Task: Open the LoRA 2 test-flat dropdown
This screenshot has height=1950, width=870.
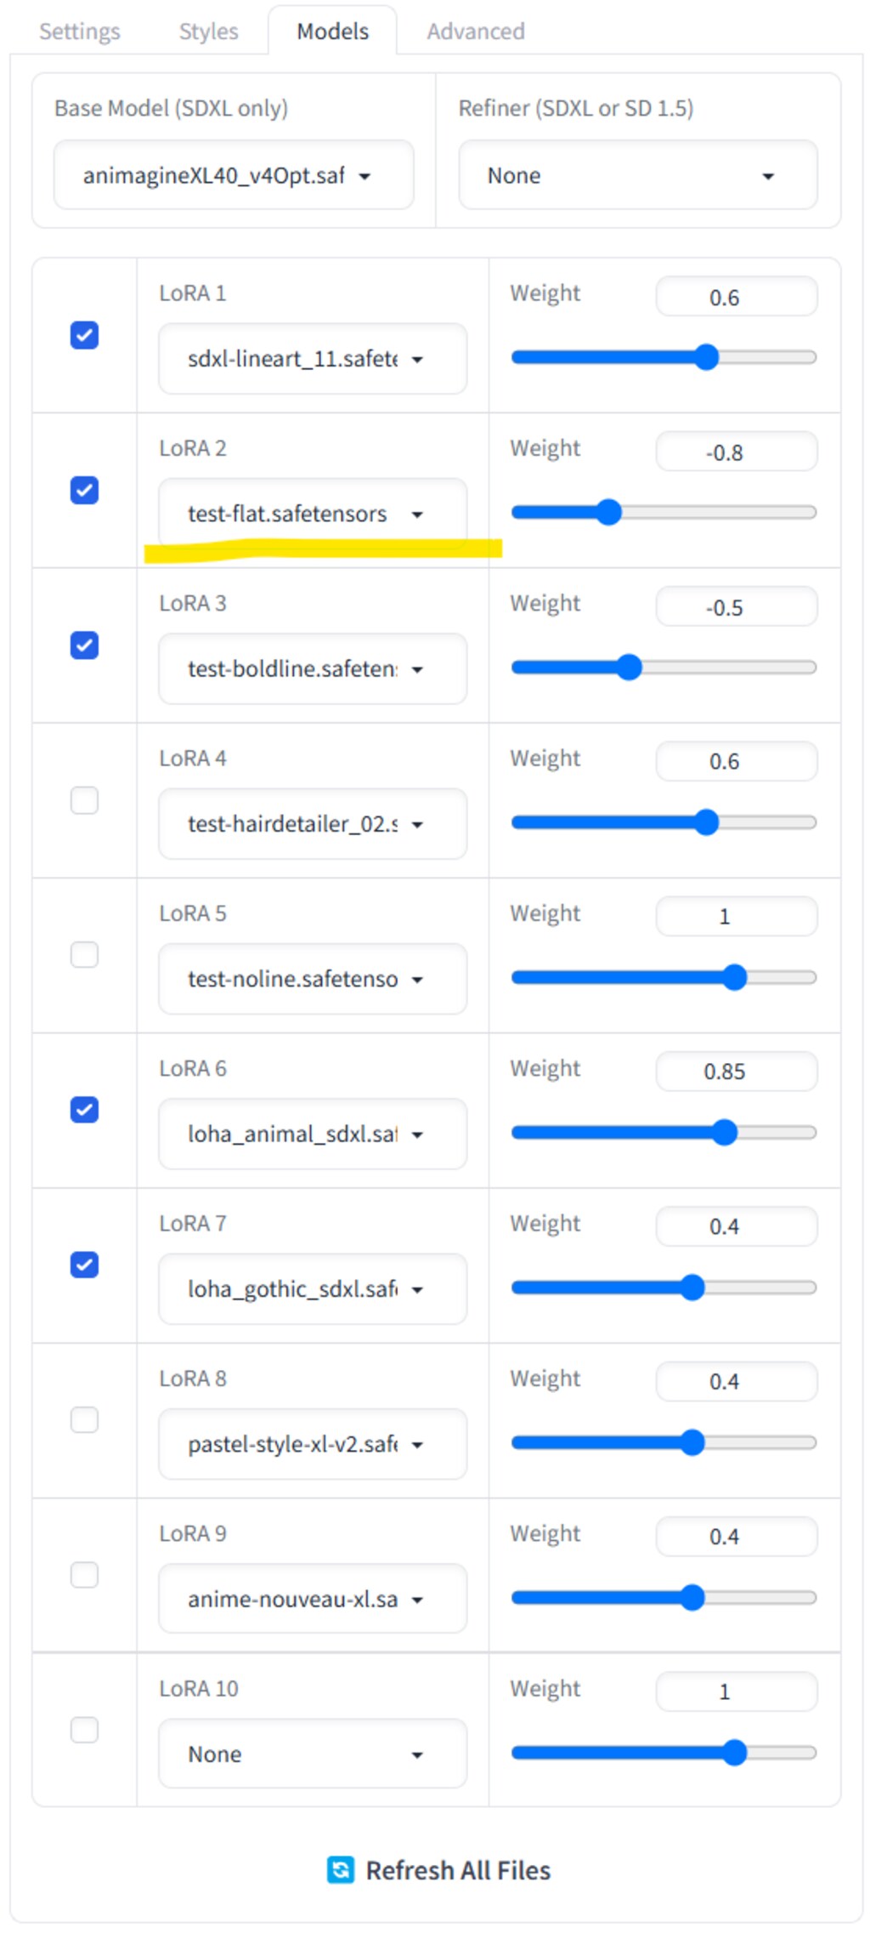Action: [312, 514]
